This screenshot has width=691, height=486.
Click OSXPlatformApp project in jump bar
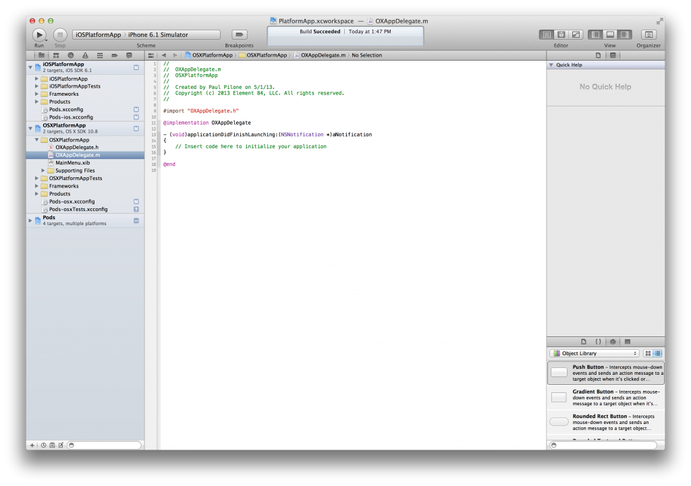[x=209, y=55]
